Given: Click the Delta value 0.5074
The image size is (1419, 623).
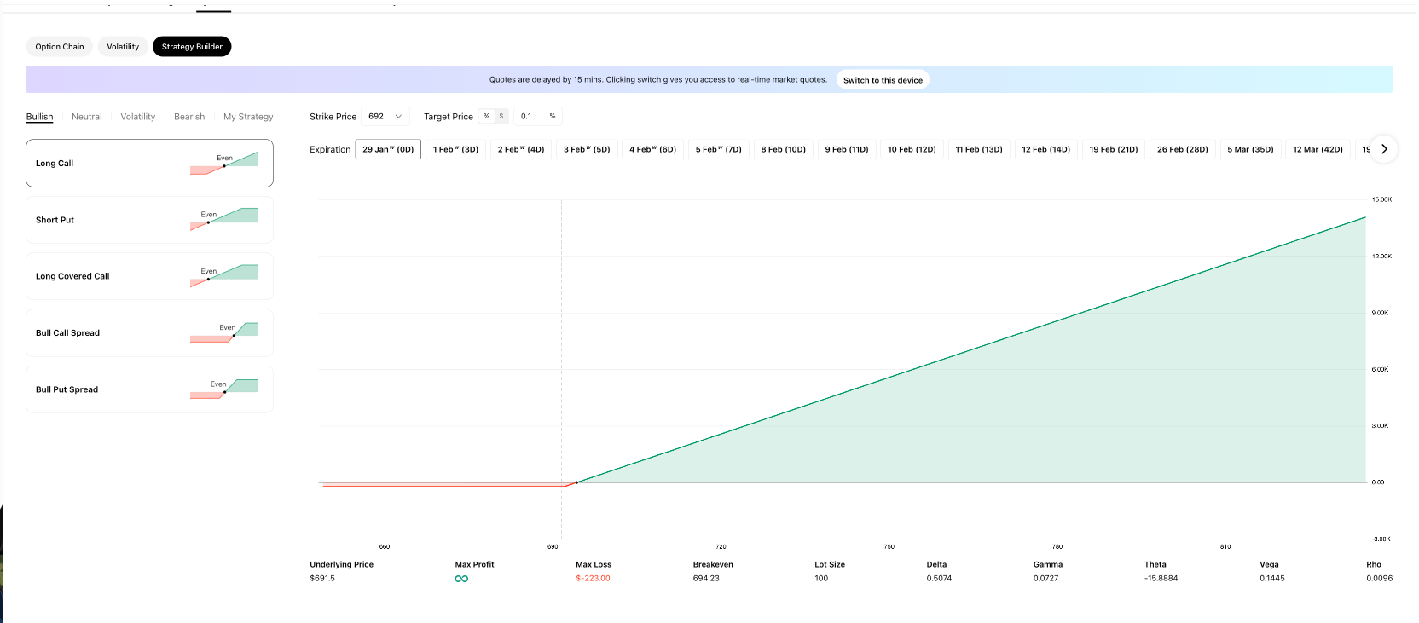Looking at the screenshot, I should click(939, 579).
